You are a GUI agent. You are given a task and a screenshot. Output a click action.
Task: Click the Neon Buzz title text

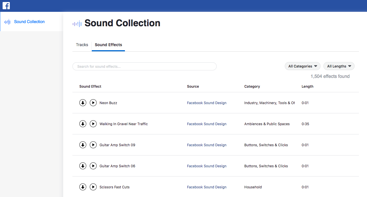tap(108, 103)
